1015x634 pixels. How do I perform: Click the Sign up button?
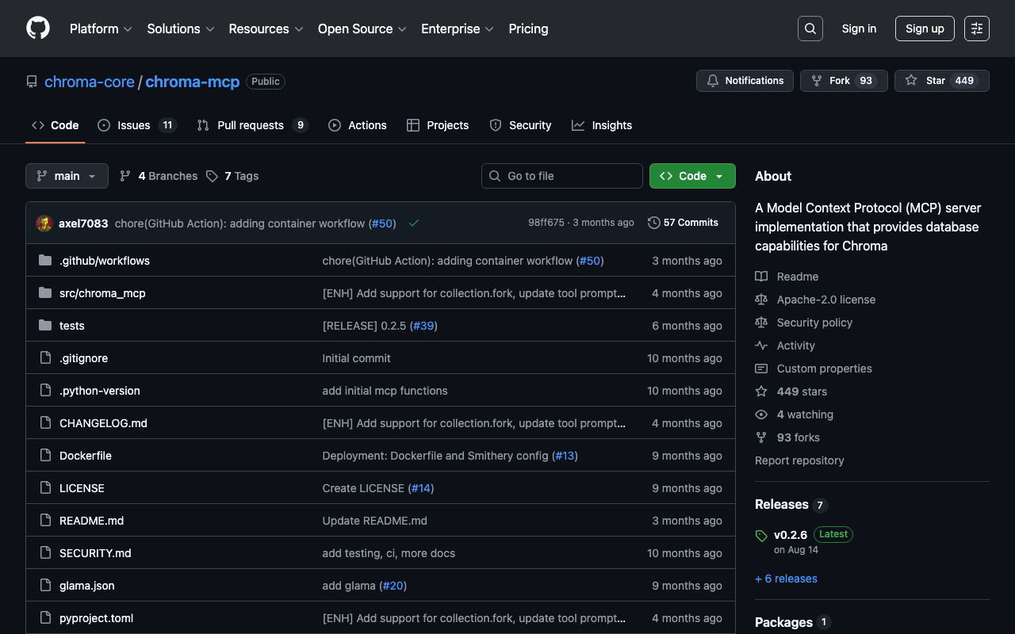924,29
